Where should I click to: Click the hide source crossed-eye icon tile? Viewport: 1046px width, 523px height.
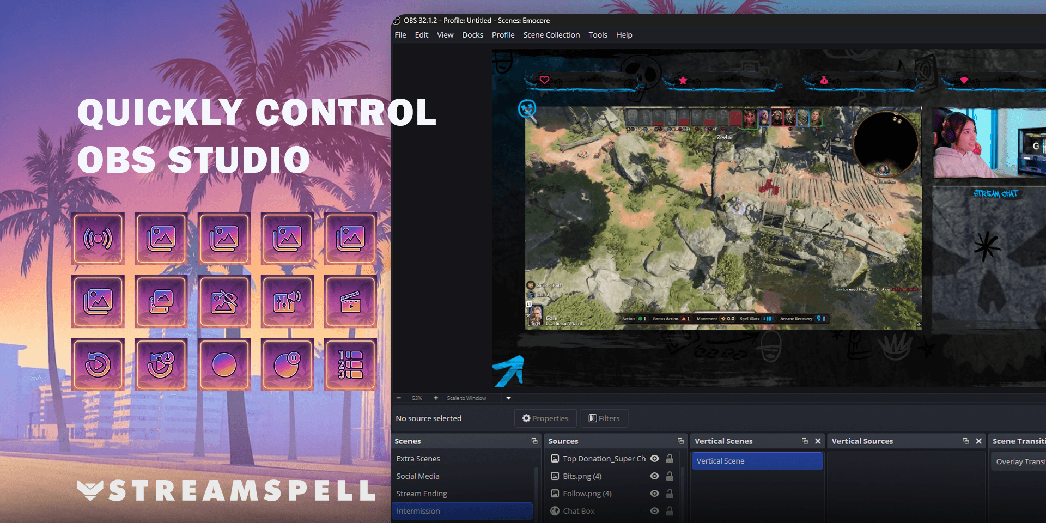pyautogui.click(x=224, y=302)
